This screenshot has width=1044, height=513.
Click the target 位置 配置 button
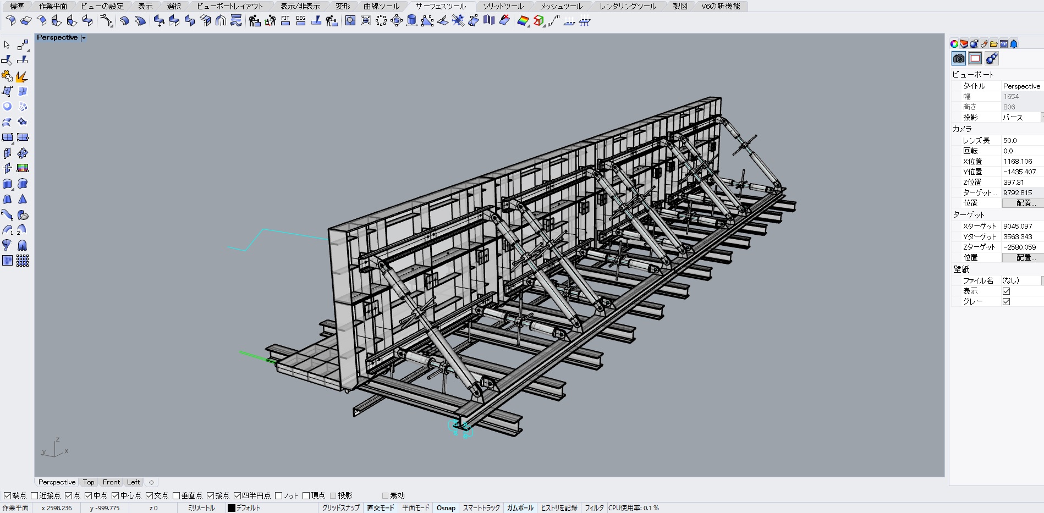click(1023, 257)
